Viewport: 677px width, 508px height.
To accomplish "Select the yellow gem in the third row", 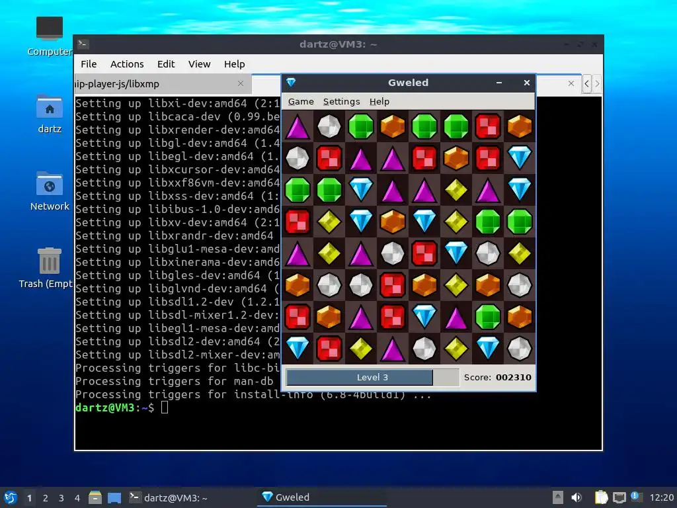I will (456, 190).
